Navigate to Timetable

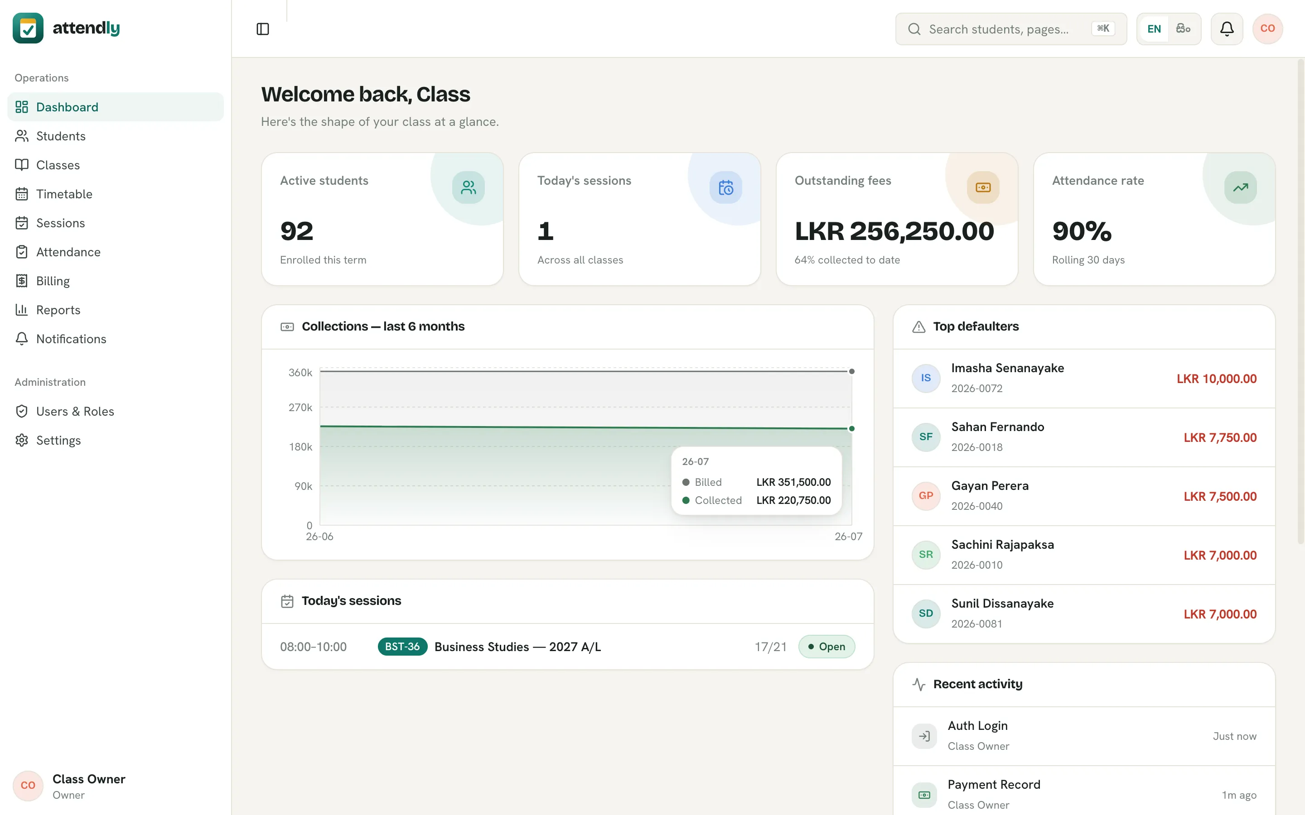[116, 194]
